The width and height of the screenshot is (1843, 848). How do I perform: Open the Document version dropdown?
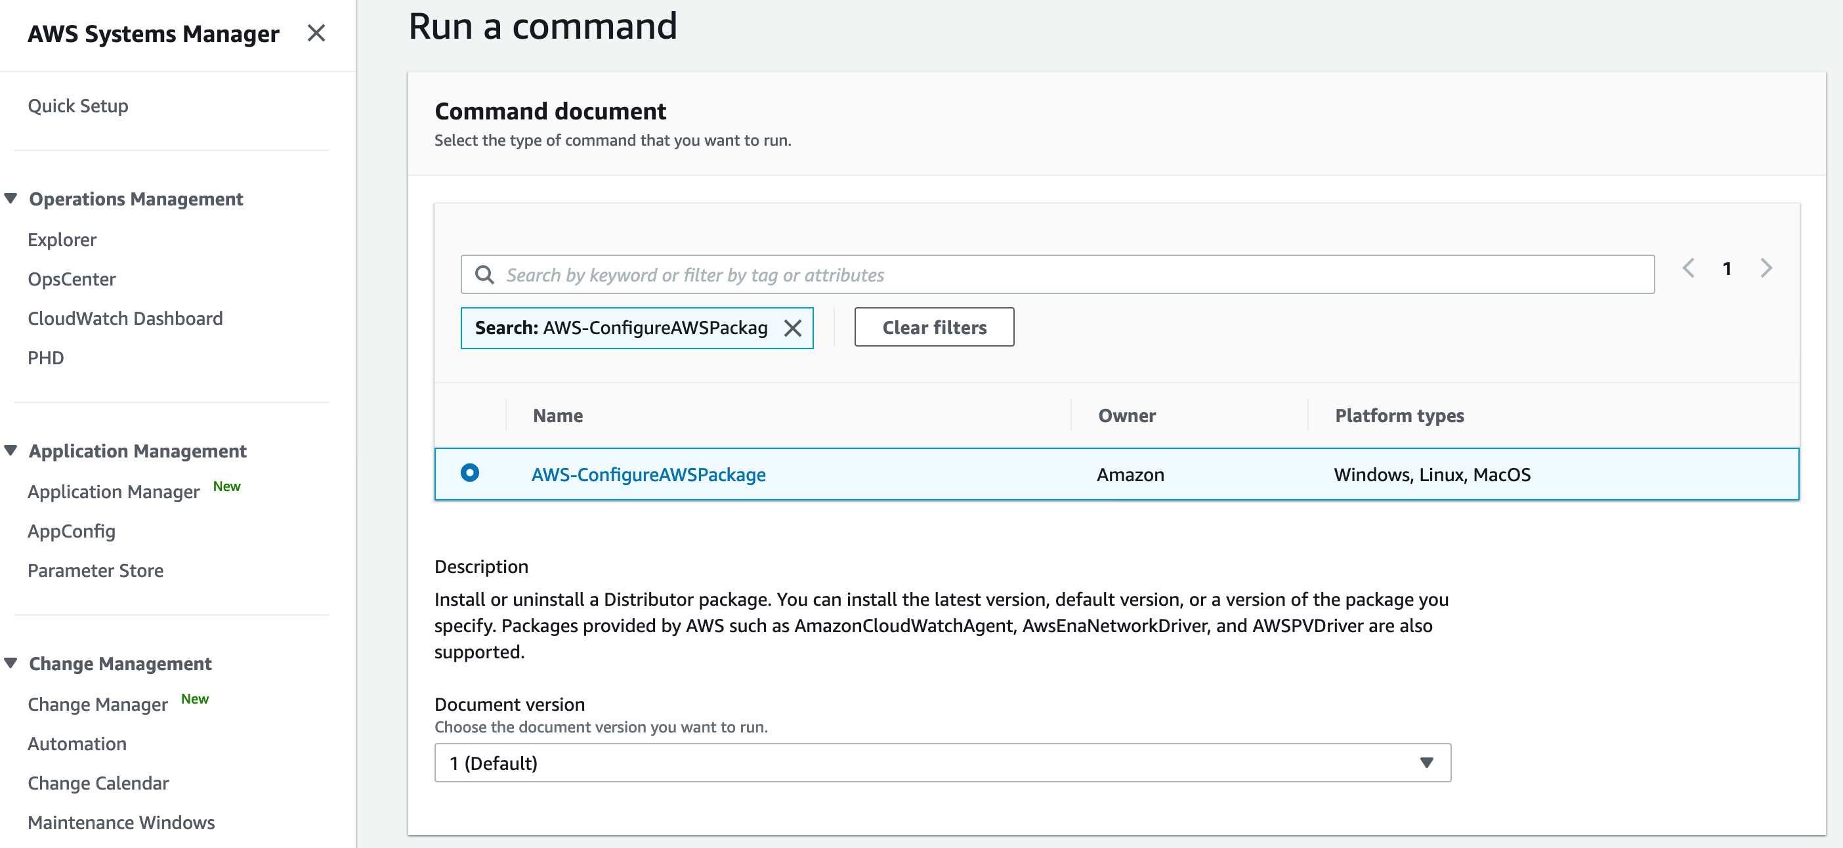tap(943, 763)
